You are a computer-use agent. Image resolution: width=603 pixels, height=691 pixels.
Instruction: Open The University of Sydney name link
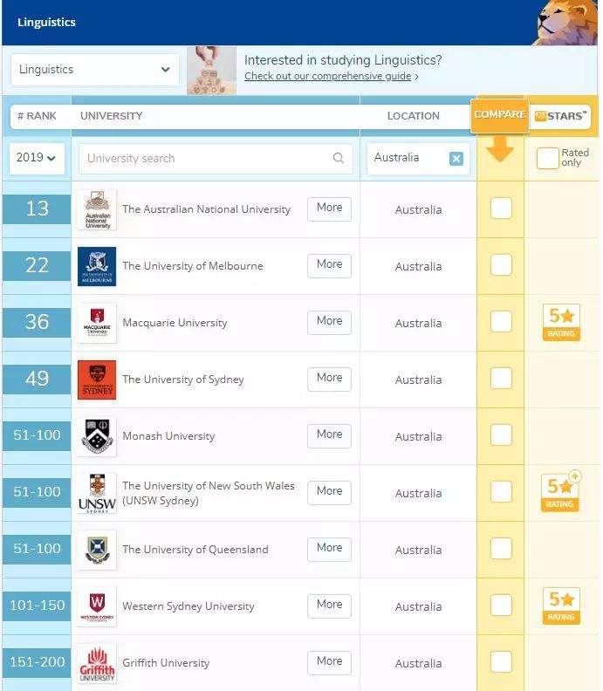[x=183, y=380]
